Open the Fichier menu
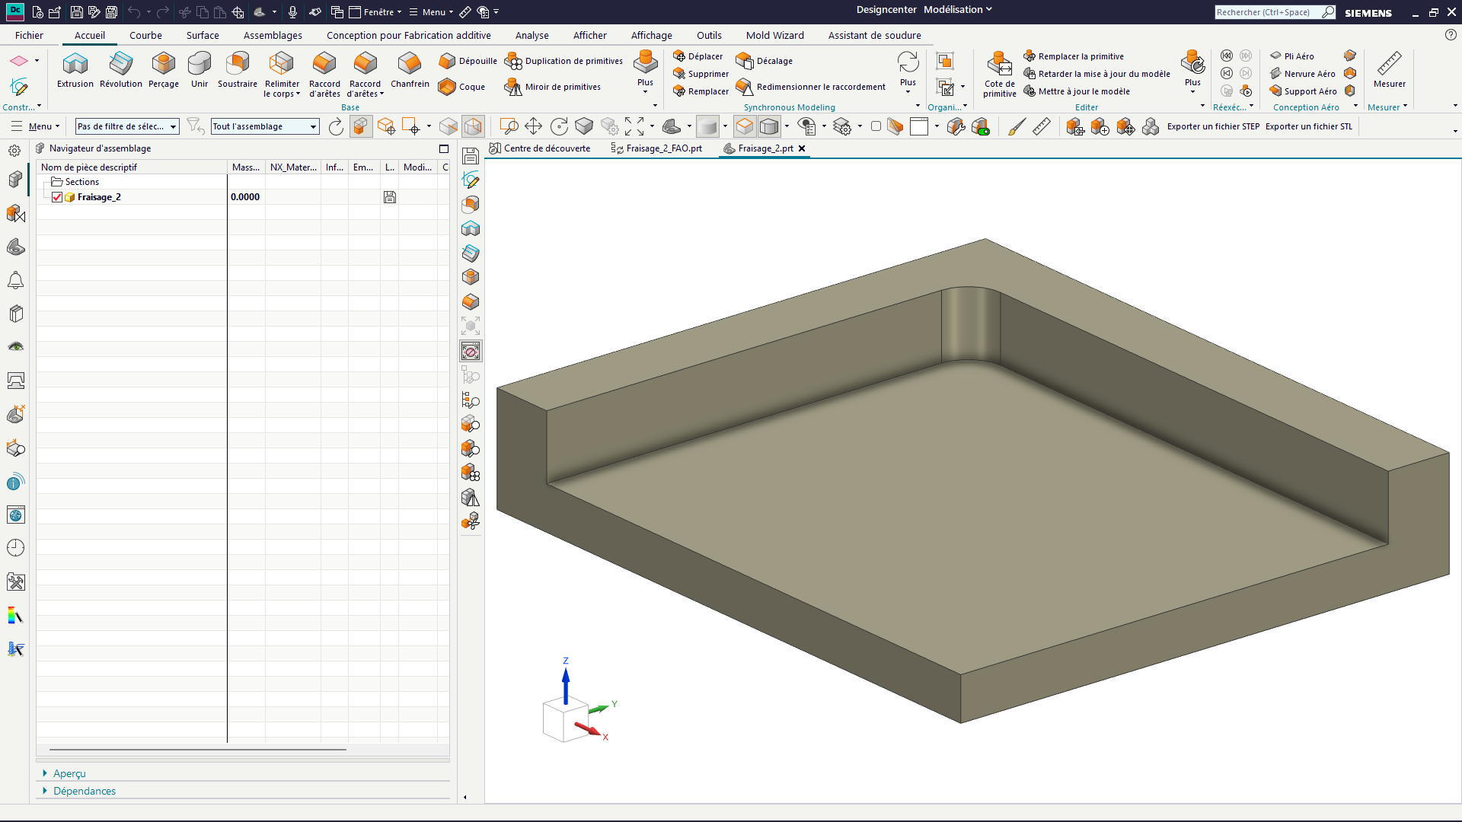Image resolution: width=1462 pixels, height=822 pixels. (x=29, y=35)
